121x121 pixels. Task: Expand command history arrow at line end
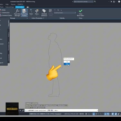pyautogui.click(x=97, y=110)
